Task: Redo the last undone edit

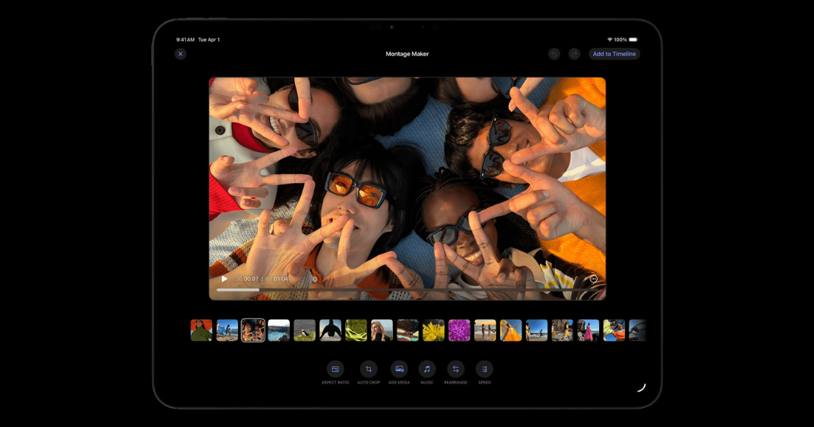Action: (x=575, y=54)
